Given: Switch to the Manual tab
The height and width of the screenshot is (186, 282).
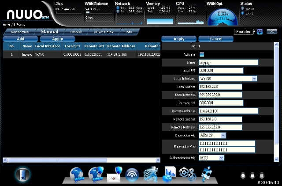Looking at the screenshot, I should [x=50, y=32].
